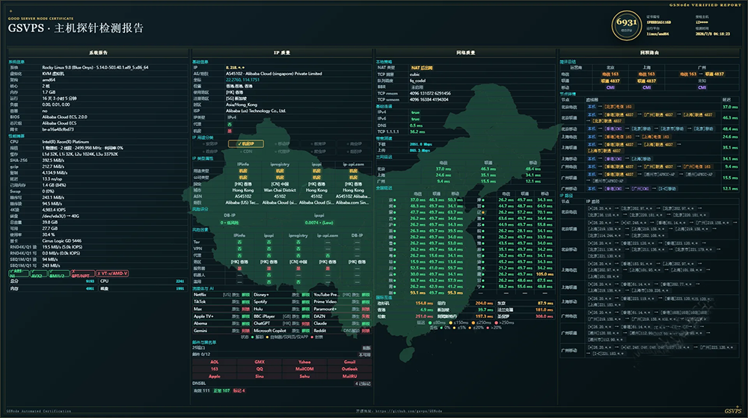
Task: Click the DAZN unlock row
Action: click(x=342, y=316)
